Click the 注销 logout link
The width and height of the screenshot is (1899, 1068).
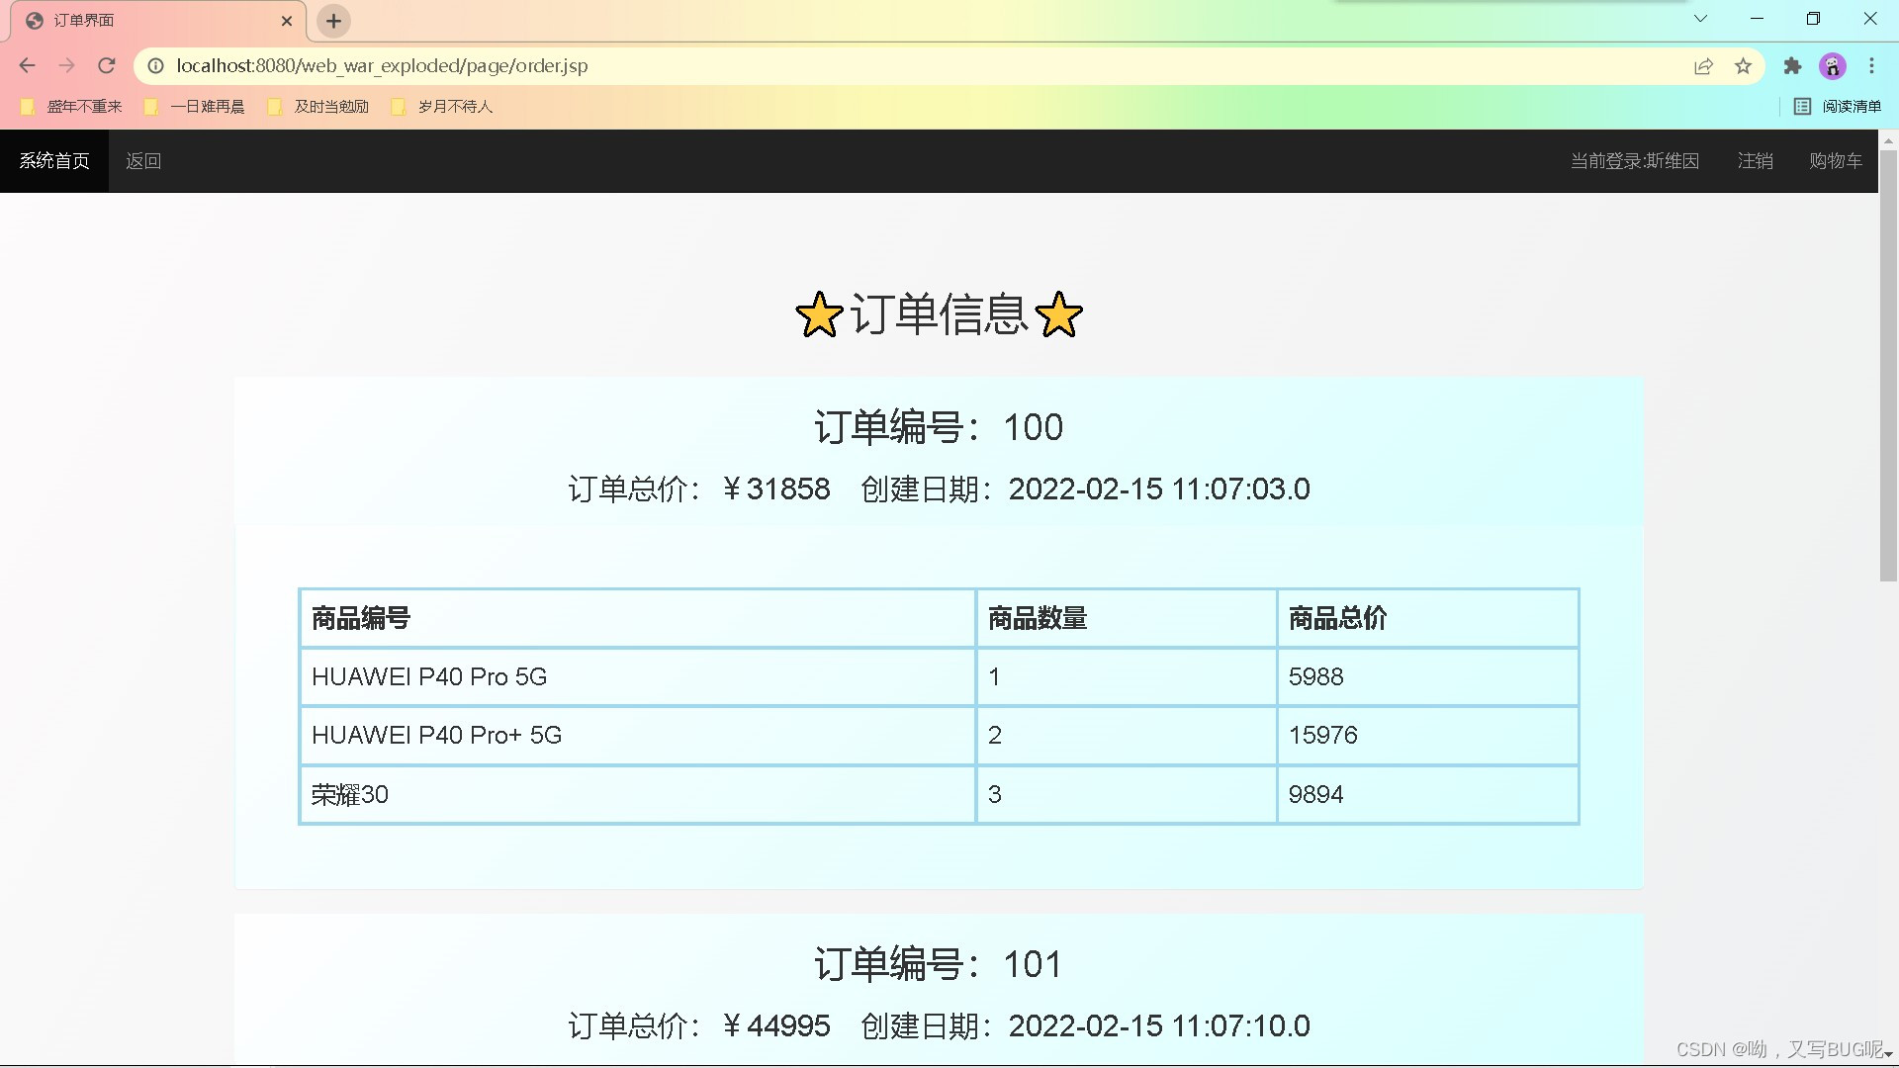(1755, 161)
